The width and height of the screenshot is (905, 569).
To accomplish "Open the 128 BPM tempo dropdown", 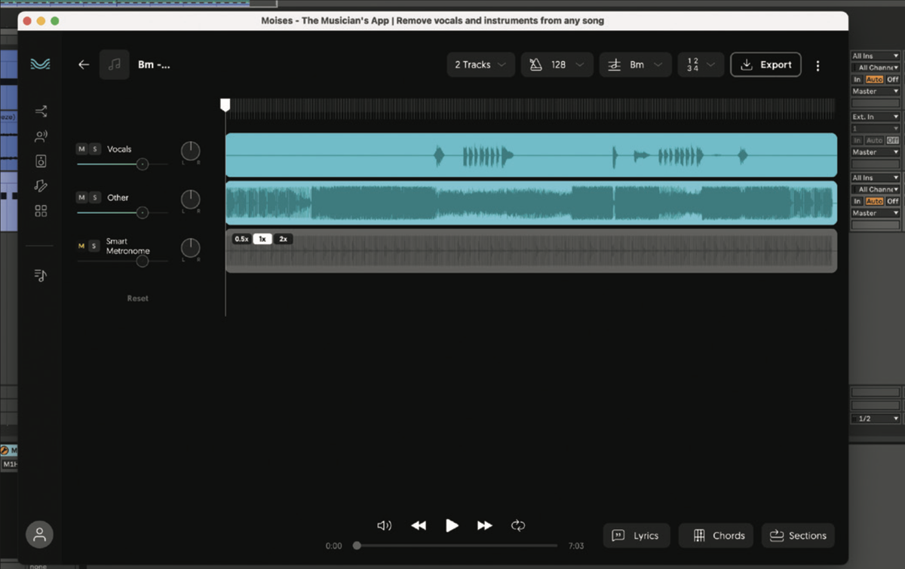I will (x=557, y=65).
